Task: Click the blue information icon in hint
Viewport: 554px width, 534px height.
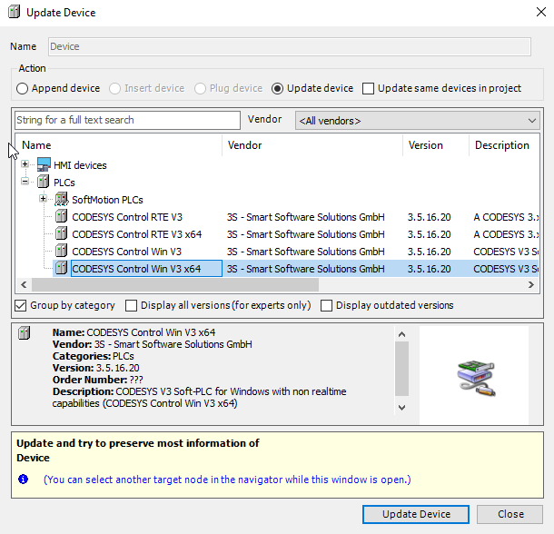Action: pos(24,479)
